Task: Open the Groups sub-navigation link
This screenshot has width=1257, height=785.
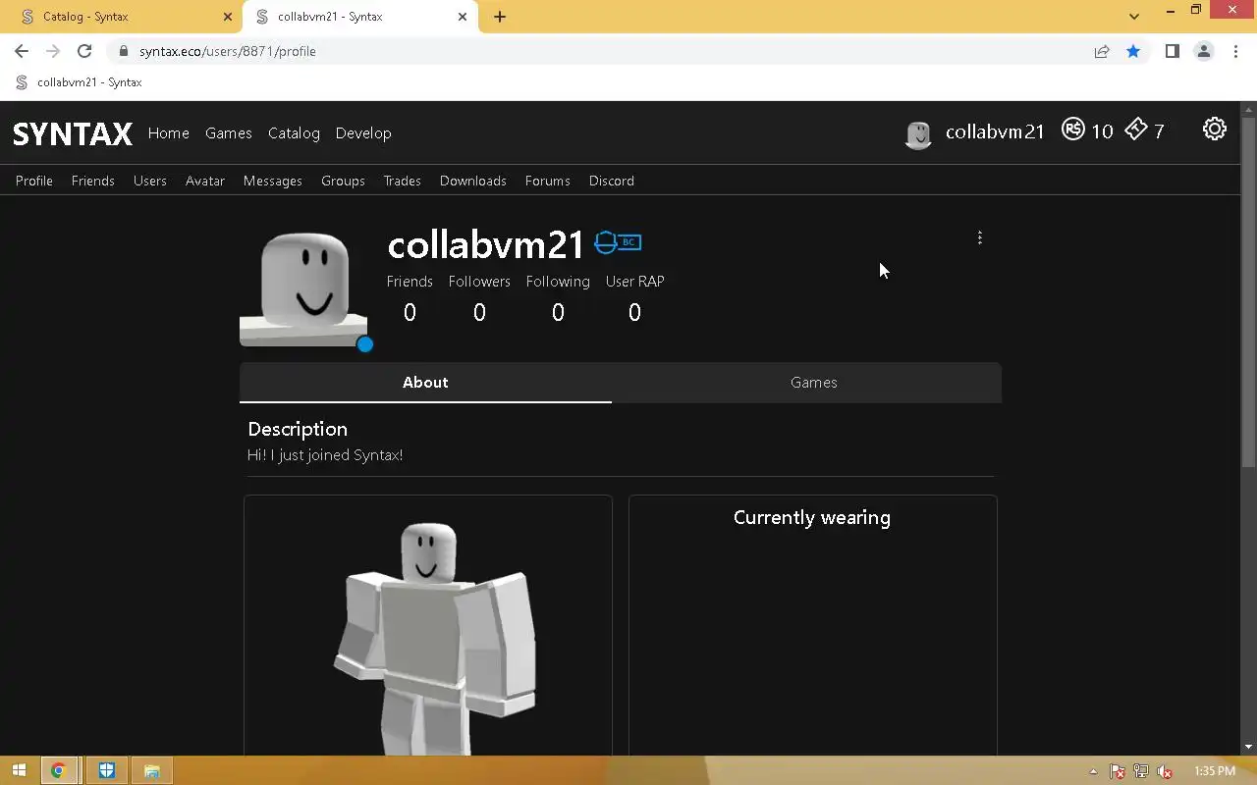Action: 343,181
